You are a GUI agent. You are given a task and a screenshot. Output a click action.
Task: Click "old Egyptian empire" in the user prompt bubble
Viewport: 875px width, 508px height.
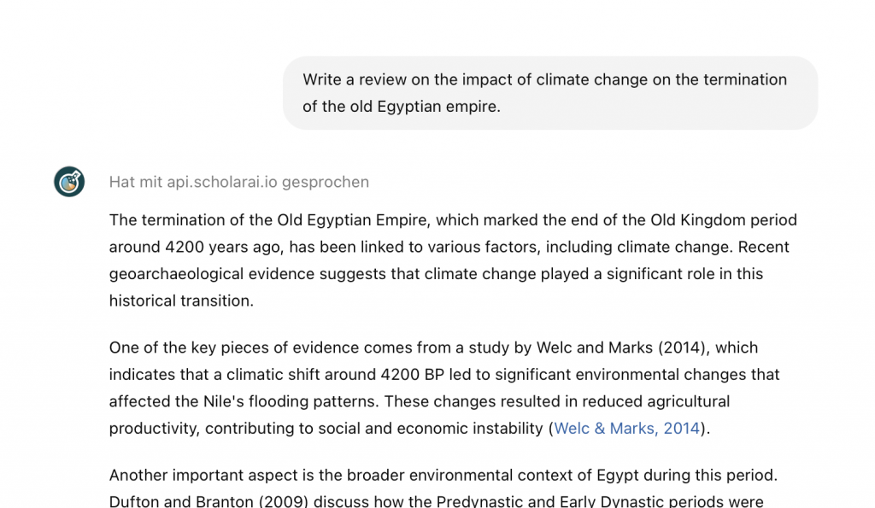coord(424,108)
